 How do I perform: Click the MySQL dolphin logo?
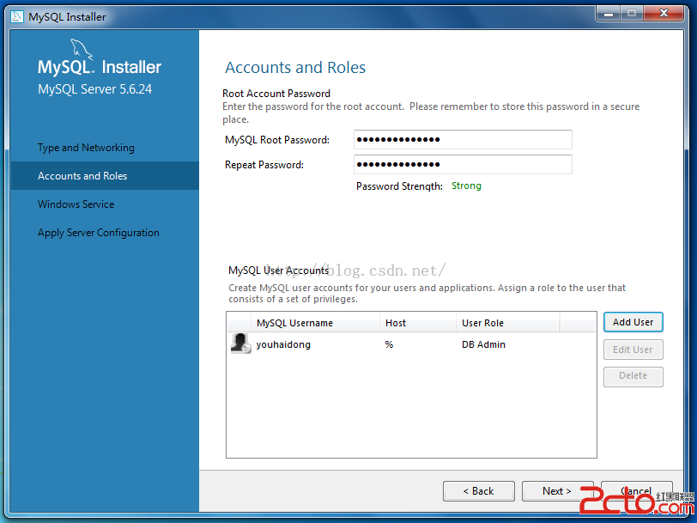(x=82, y=48)
